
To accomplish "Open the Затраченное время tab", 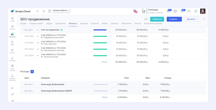I will tap(152, 23).
